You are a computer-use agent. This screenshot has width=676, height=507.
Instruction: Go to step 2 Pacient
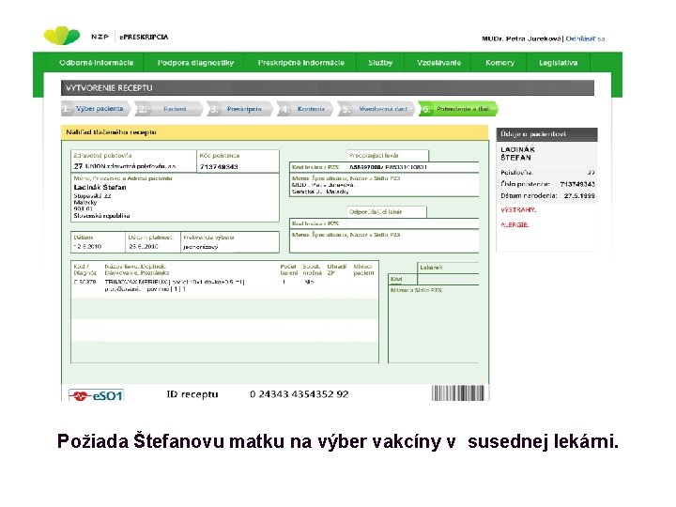[169, 109]
